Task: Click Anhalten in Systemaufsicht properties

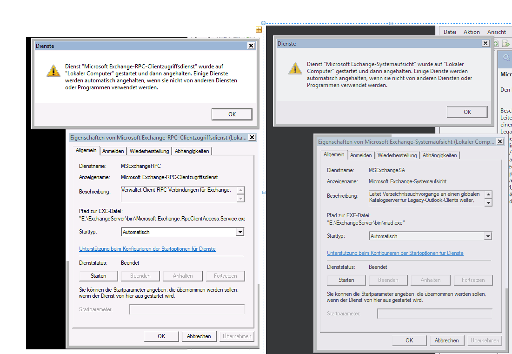Action: (x=431, y=280)
